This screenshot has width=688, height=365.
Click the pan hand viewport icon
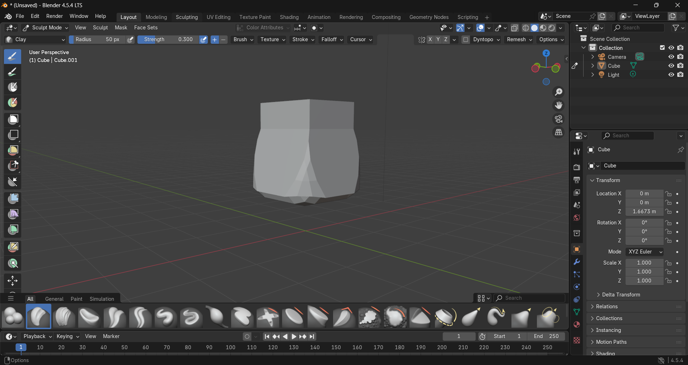[558, 105]
